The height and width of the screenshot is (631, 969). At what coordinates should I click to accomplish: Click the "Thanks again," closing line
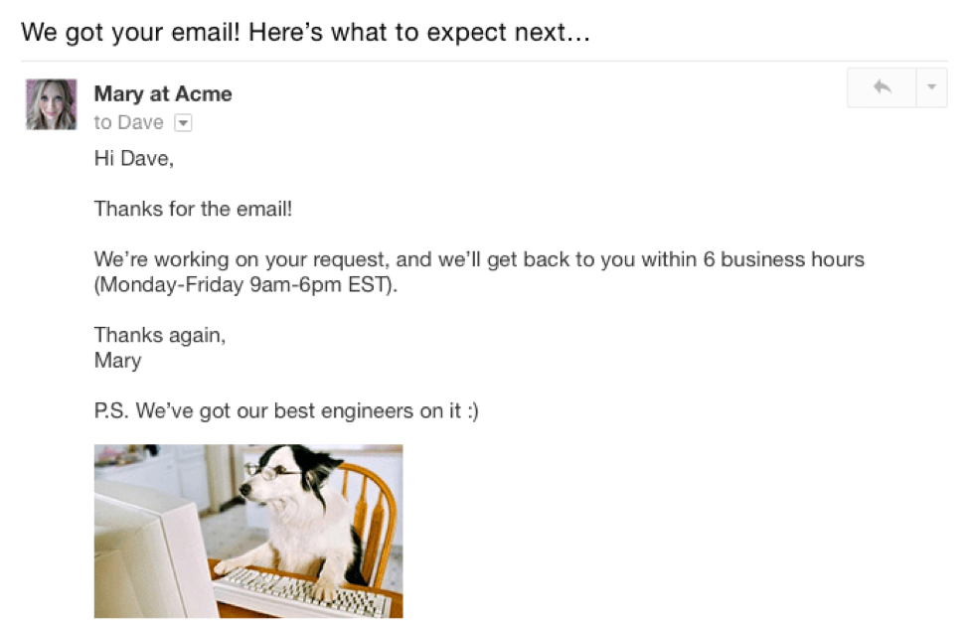click(160, 335)
